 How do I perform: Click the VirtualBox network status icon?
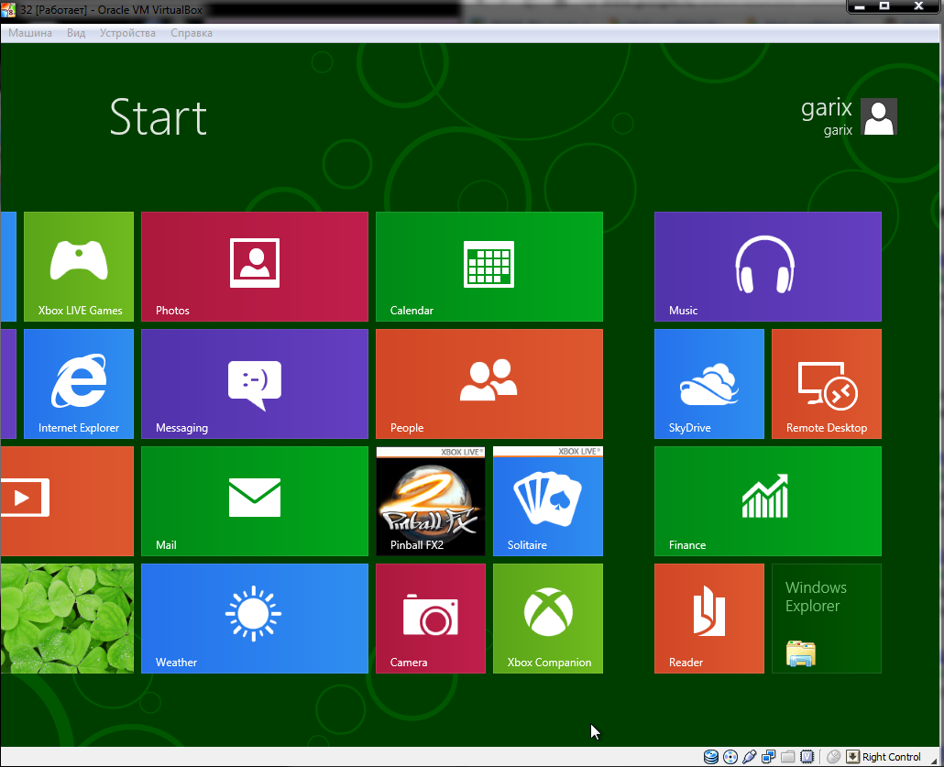point(769,757)
